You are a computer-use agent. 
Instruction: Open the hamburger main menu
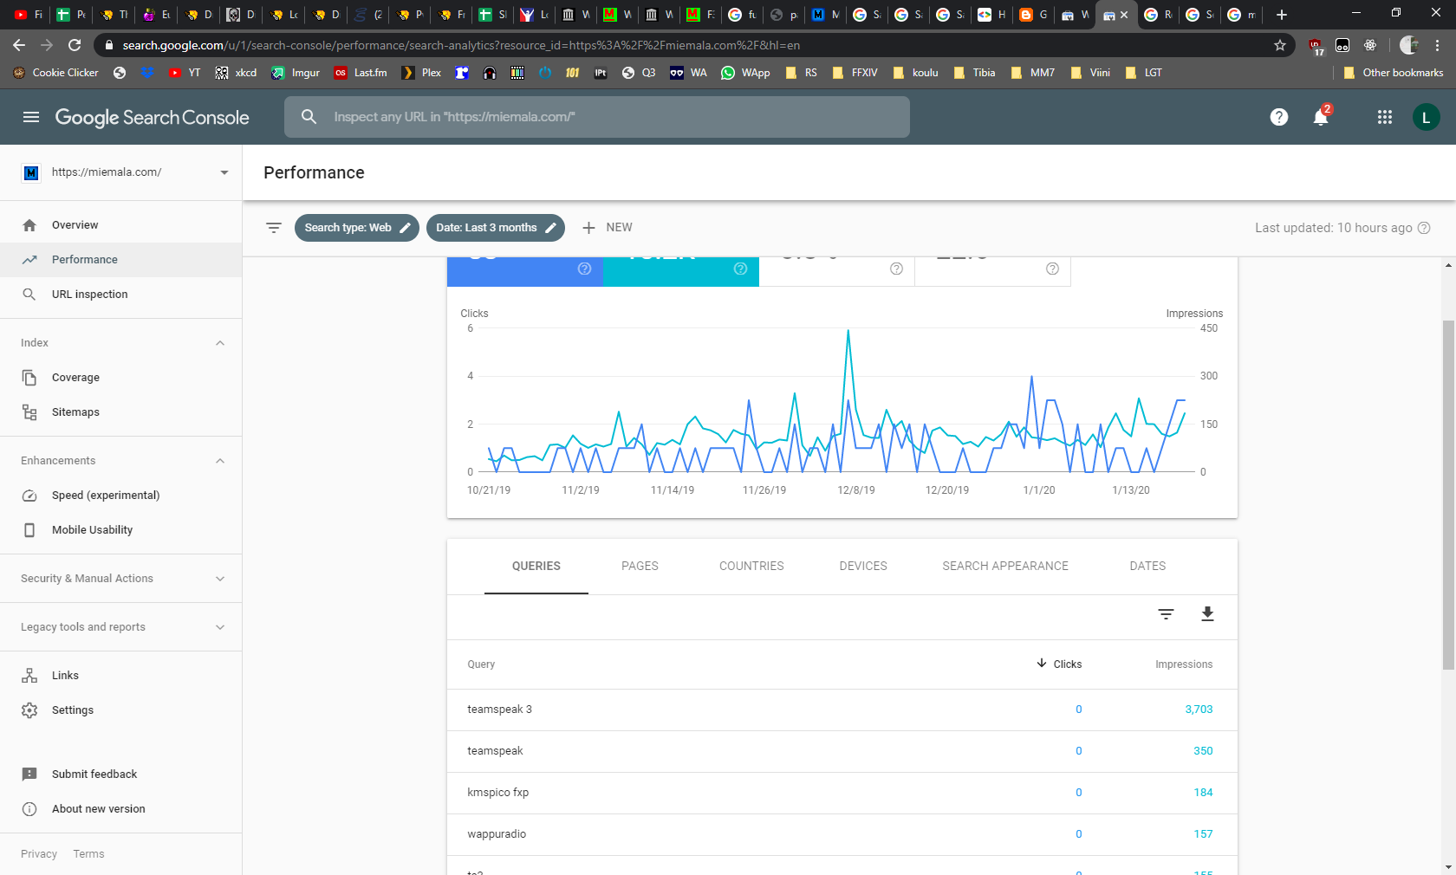click(x=31, y=117)
